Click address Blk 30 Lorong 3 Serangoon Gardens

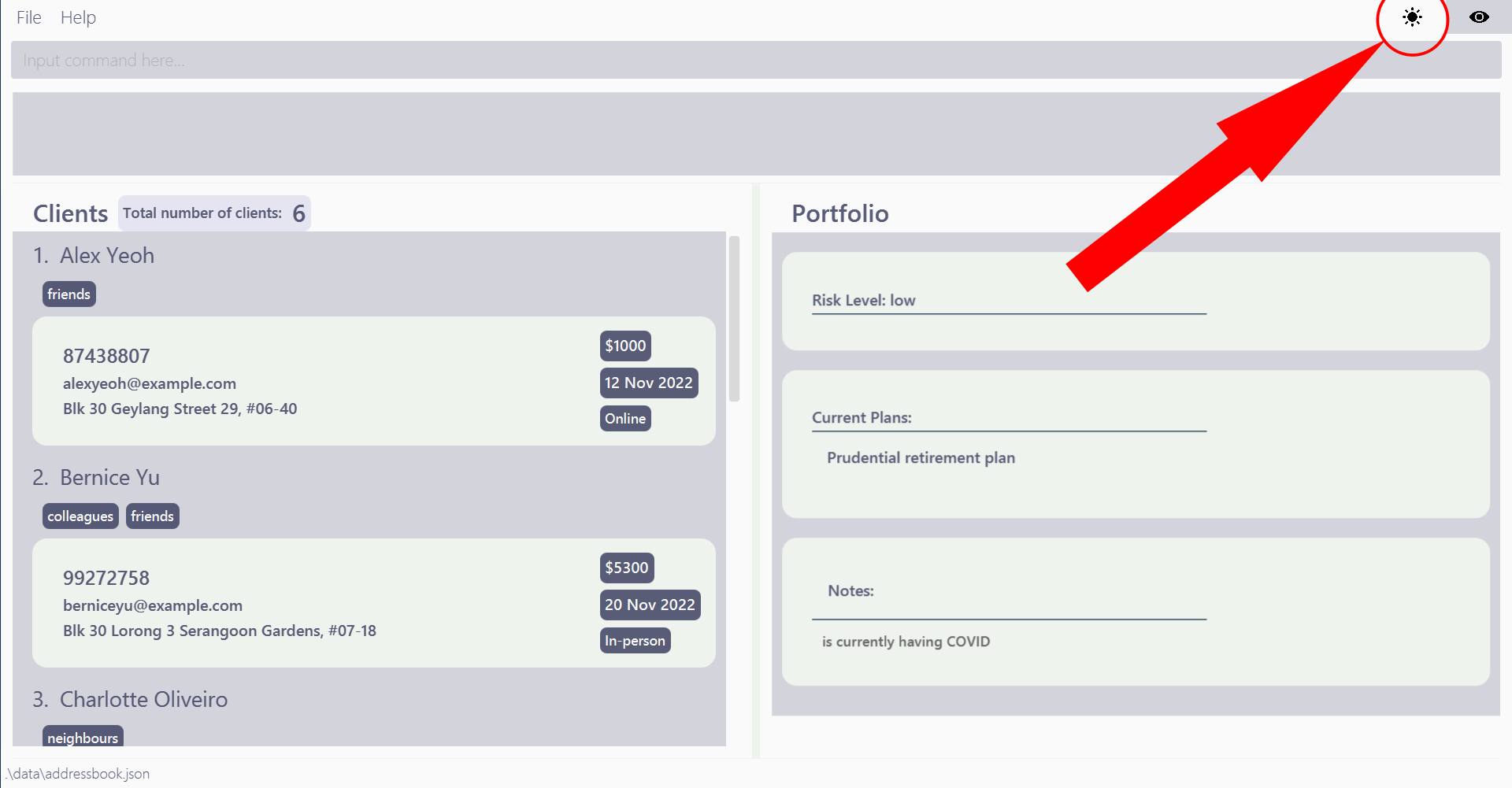click(x=220, y=631)
